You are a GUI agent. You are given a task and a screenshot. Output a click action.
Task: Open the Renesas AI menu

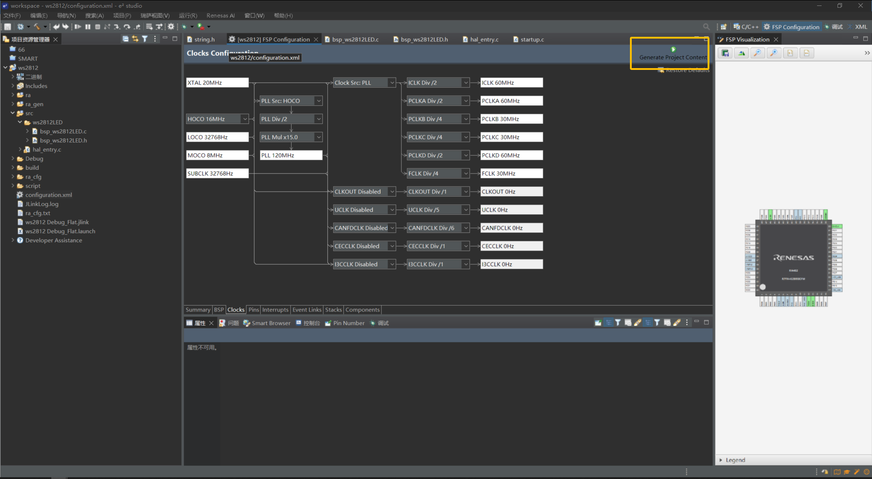pyautogui.click(x=220, y=15)
